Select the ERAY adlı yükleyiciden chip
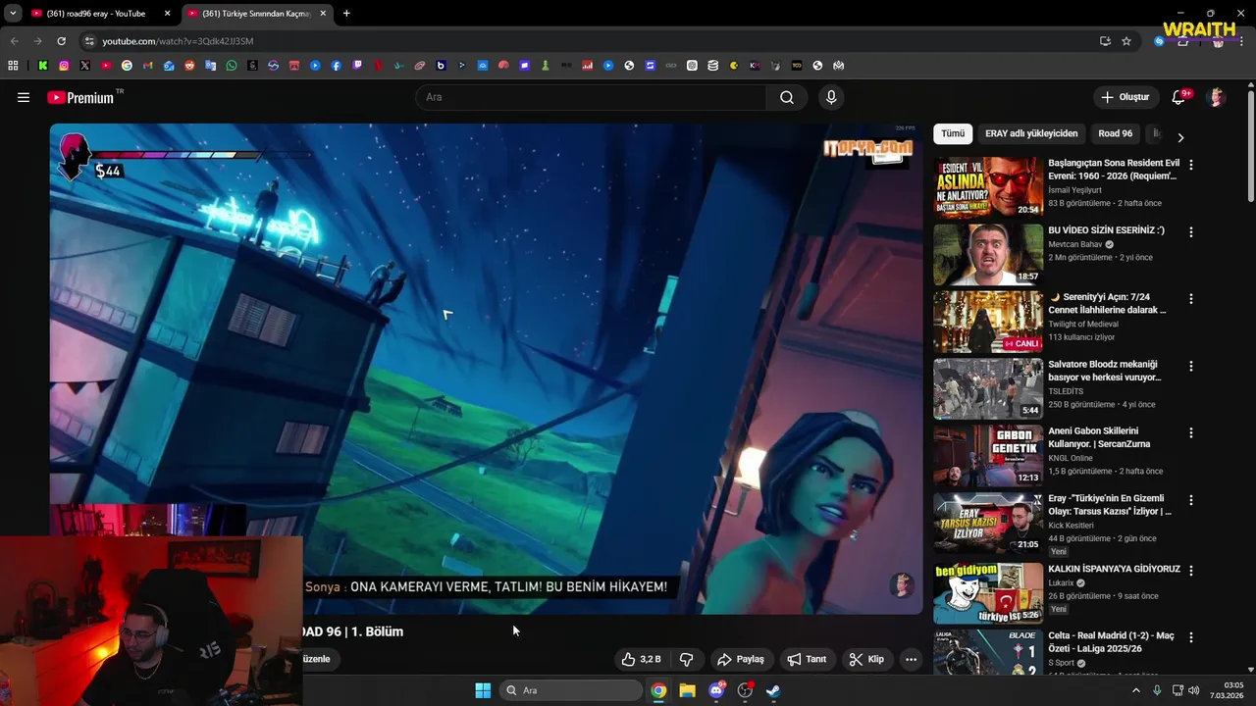Screen dimensions: 1256x706 (x=1031, y=133)
